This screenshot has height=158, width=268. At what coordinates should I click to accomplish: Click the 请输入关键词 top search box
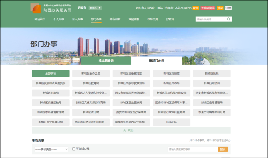click(211, 19)
